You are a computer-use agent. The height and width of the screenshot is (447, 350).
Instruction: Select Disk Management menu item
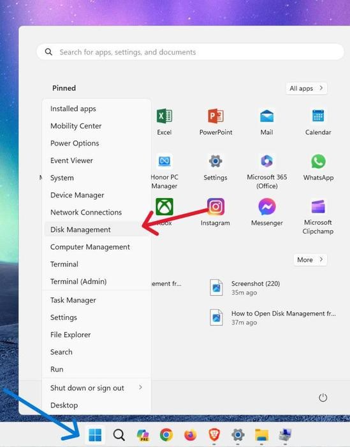[96, 230]
